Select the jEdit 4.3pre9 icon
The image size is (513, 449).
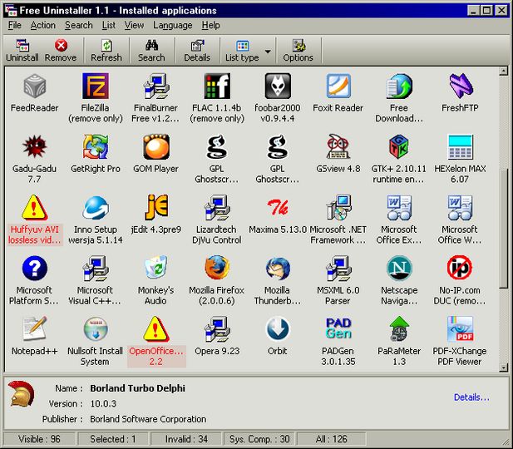(x=156, y=208)
